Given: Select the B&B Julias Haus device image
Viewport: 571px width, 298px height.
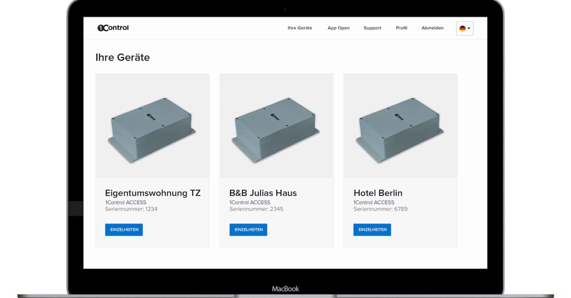Looking at the screenshot, I should pos(276,126).
